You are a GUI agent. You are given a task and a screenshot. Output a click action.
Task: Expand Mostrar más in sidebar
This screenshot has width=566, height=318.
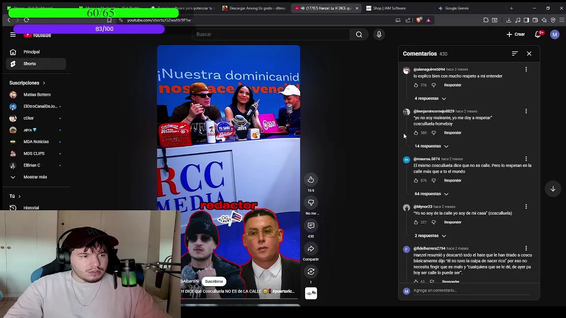coord(35,177)
